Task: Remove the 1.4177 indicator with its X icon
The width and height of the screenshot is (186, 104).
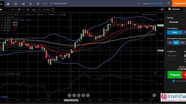Action: (x=10, y=25)
